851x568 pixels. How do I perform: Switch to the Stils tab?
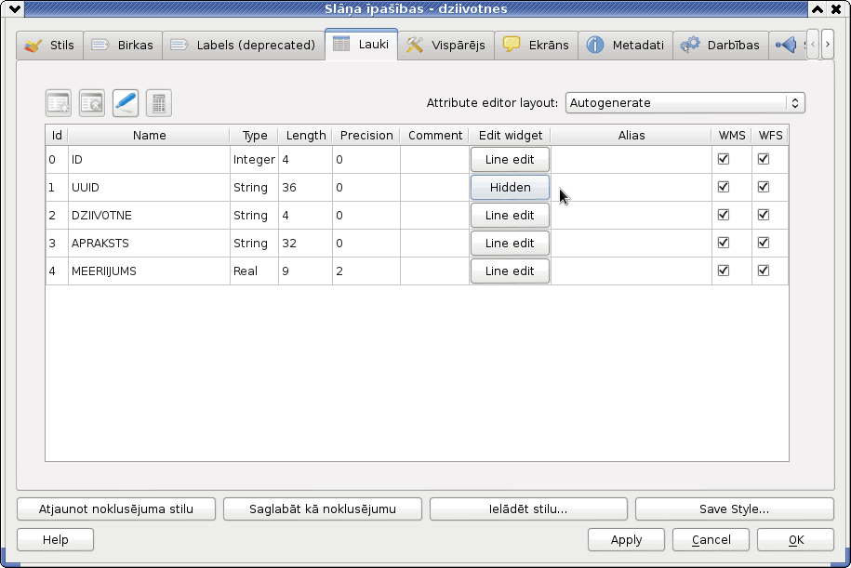tap(49, 45)
